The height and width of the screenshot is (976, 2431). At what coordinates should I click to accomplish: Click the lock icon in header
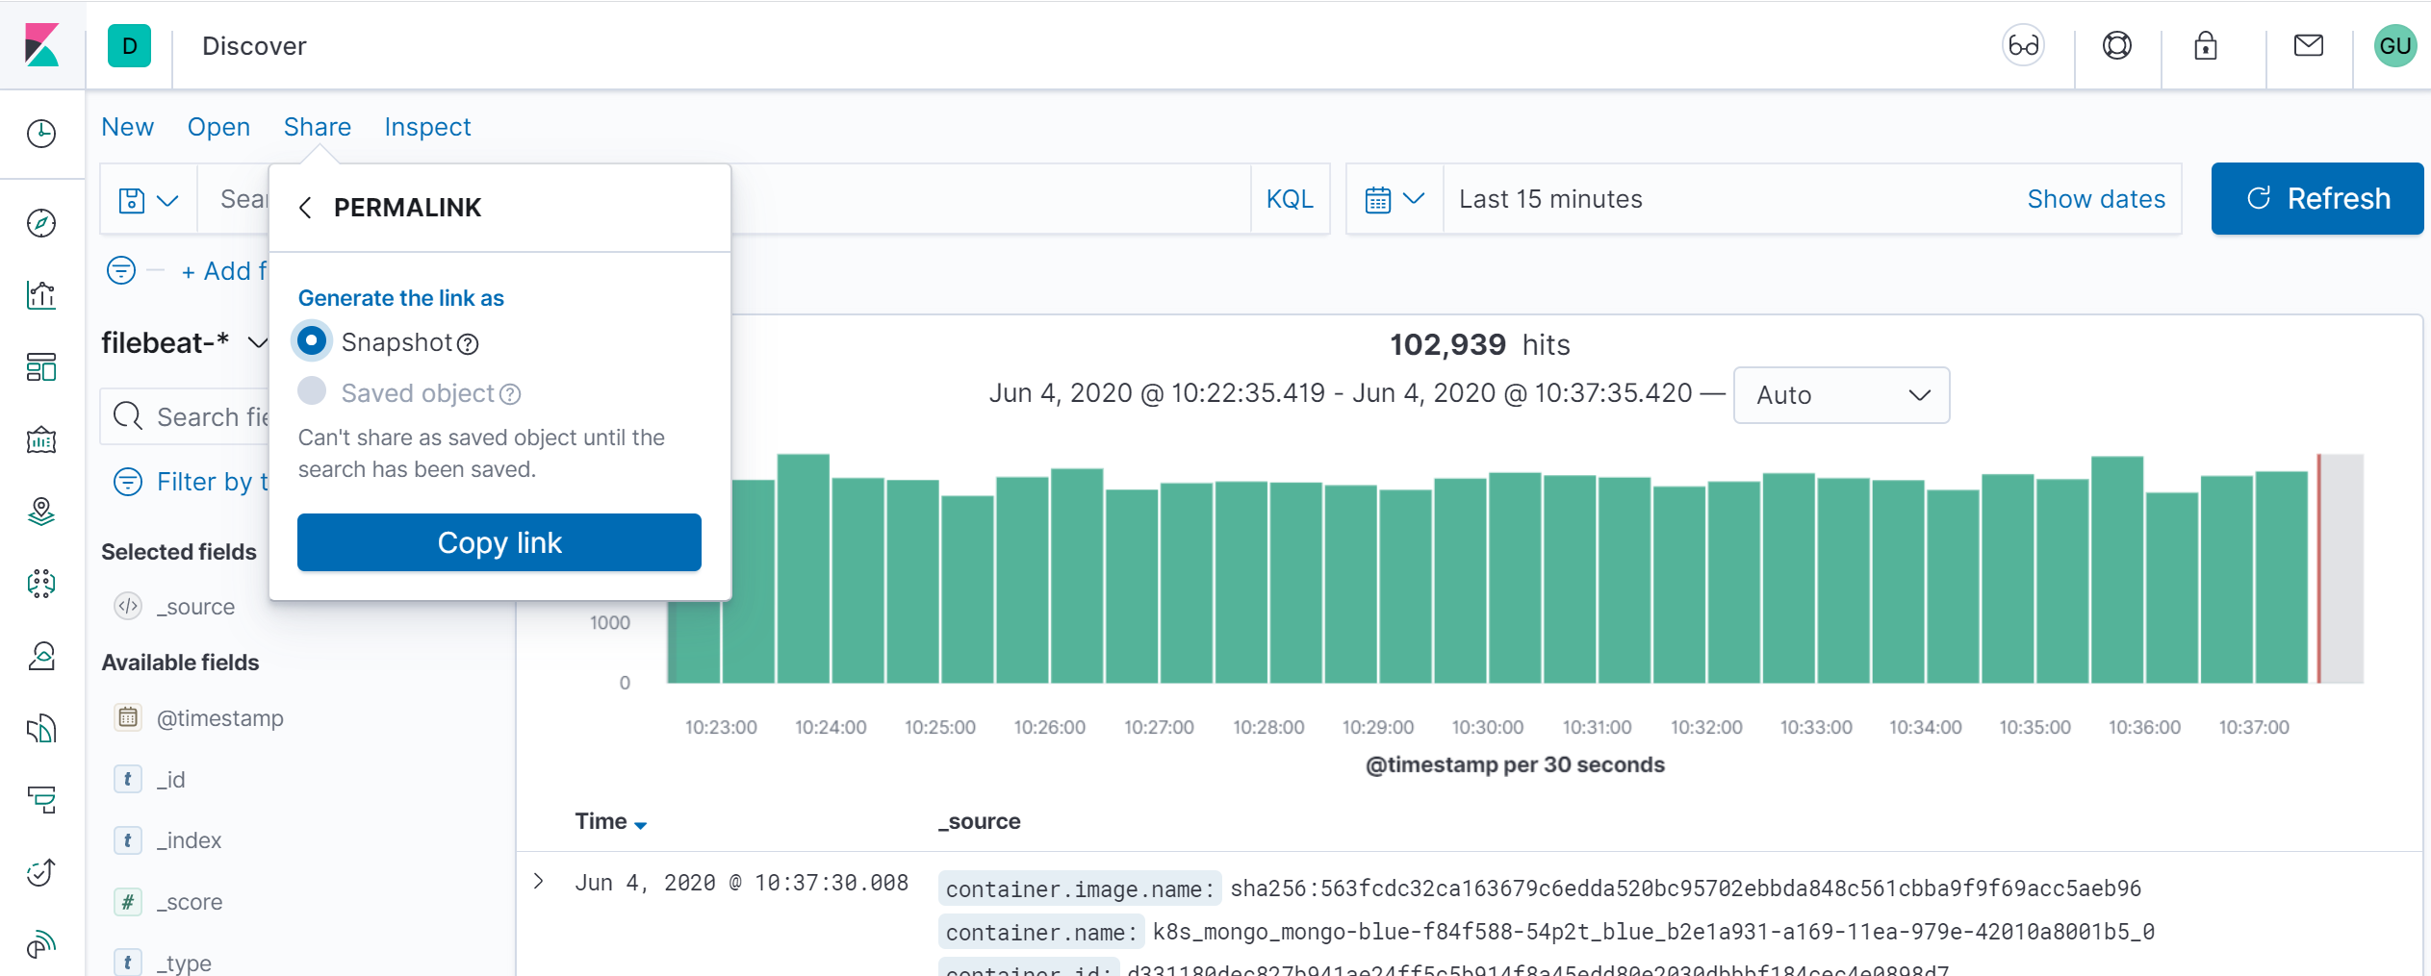tap(2206, 45)
